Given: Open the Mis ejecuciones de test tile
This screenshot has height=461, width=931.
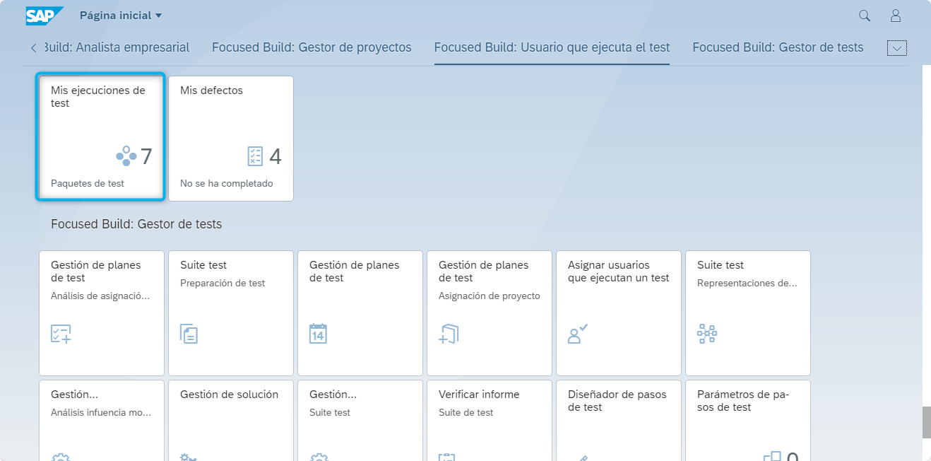Looking at the screenshot, I should coord(100,138).
